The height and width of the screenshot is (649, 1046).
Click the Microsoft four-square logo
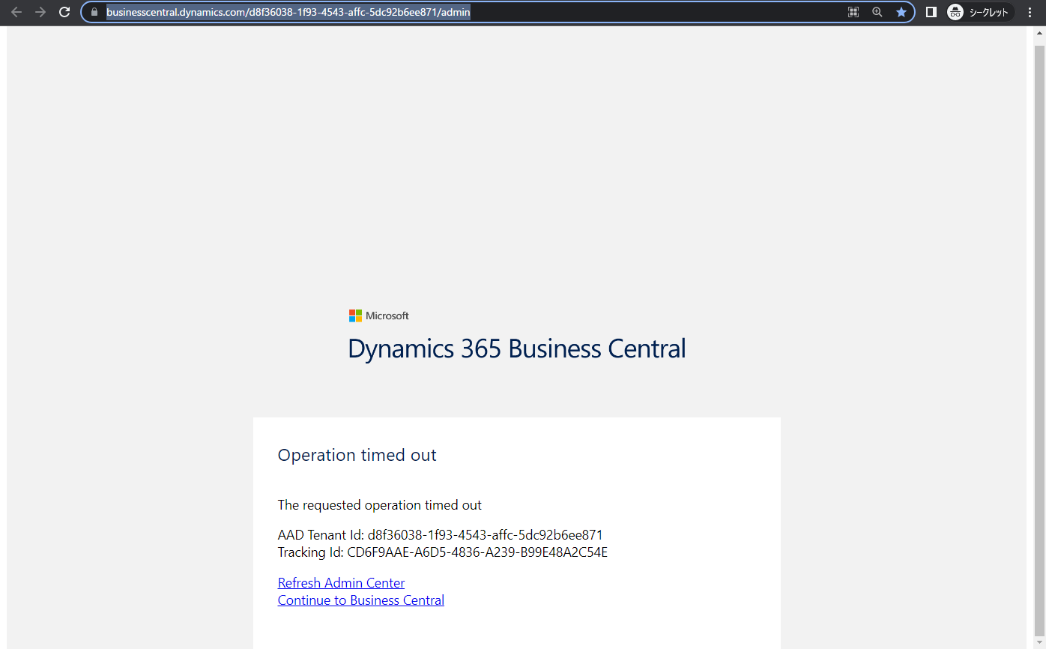tap(354, 316)
